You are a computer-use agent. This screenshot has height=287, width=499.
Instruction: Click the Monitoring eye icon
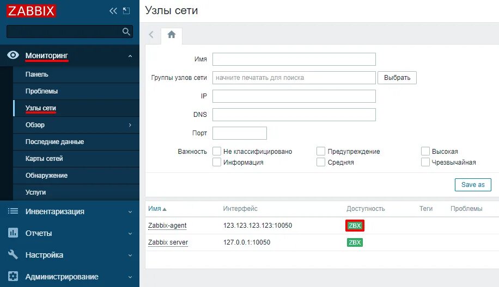(13, 55)
